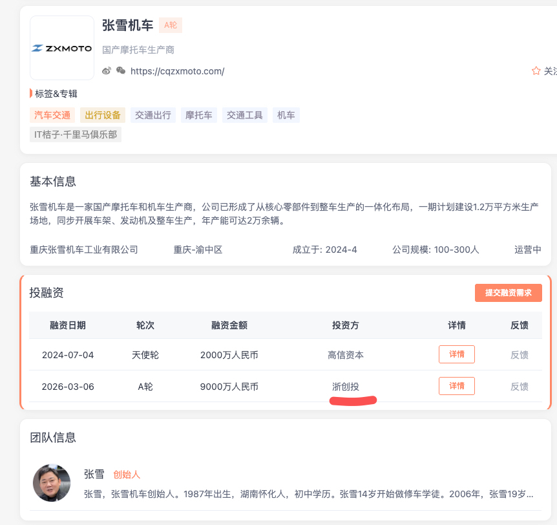Viewport: 557px width, 525px height.
Task: Click the WeChat icon
Action: (121, 70)
